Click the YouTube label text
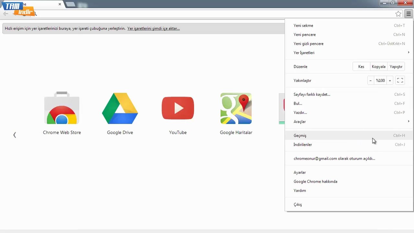The width and height of the screenshot is (414, 233). 178,132
